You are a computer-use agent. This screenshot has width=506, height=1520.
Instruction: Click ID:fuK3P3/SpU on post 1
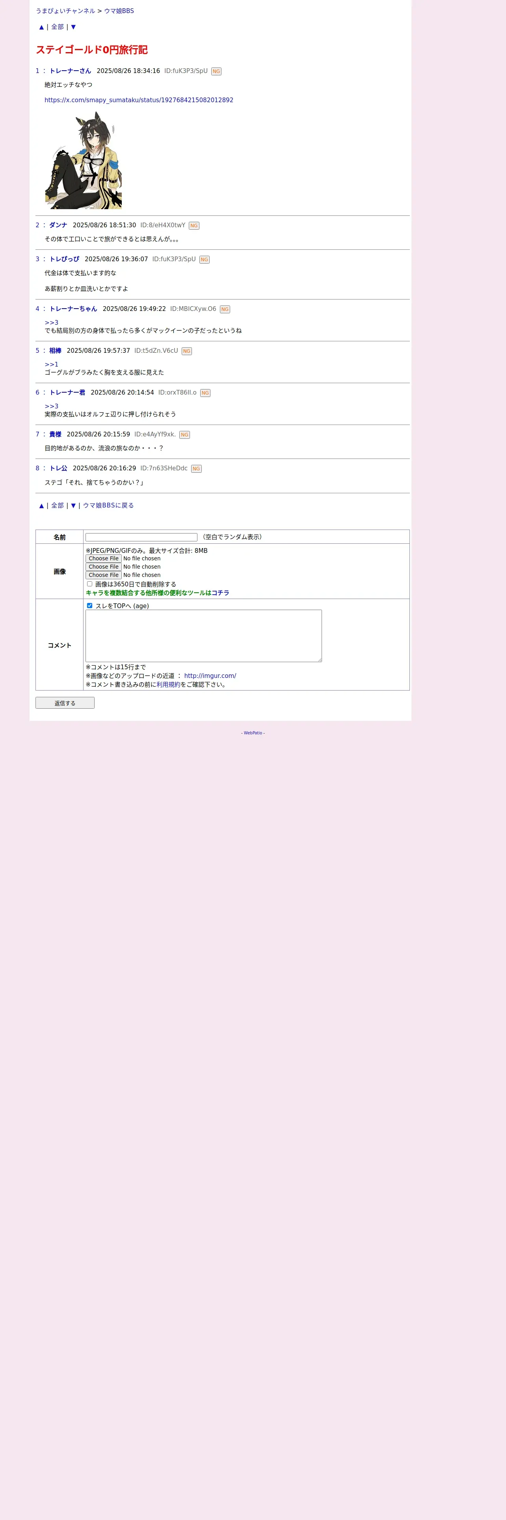tap(186, 71)
